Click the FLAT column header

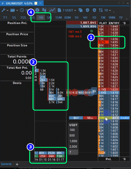tap(103, 23)
